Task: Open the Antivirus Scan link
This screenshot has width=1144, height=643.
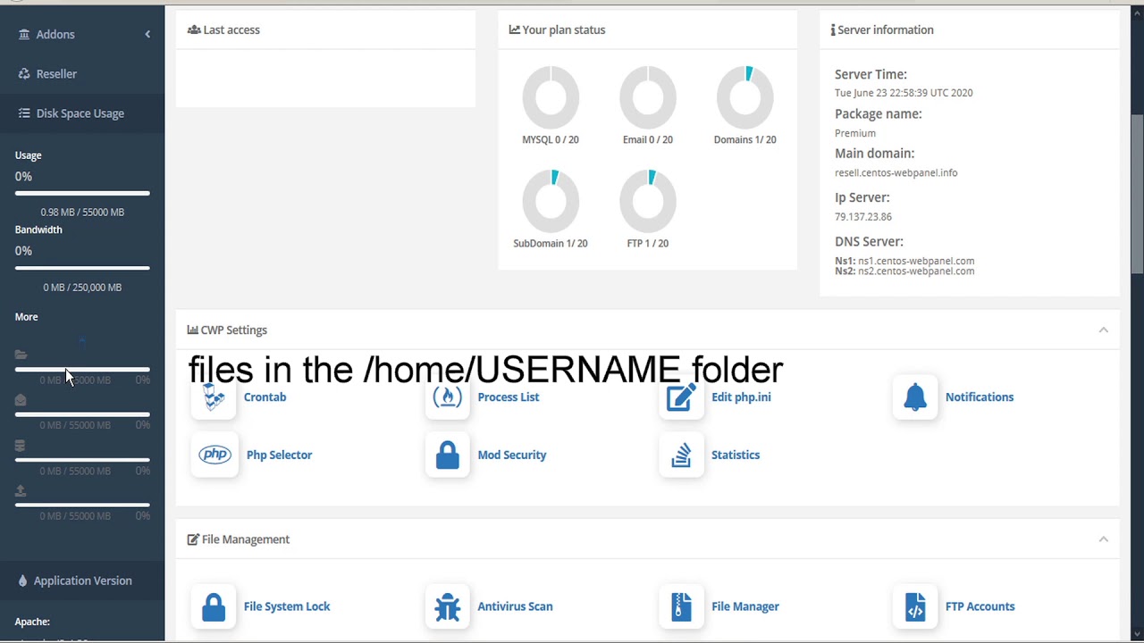Action: pos(515,606)
